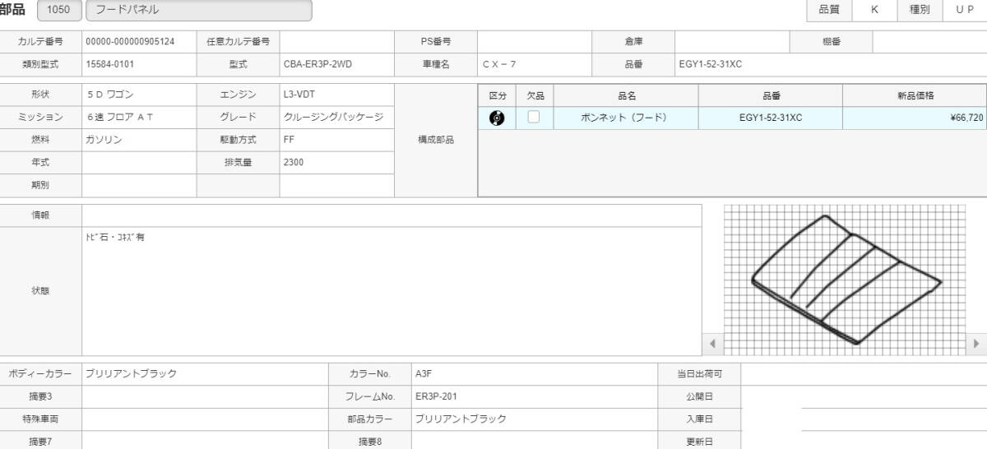987x449 pixels.
Task: Click the empty PS番号 field
Action: (x=534, y=41)
